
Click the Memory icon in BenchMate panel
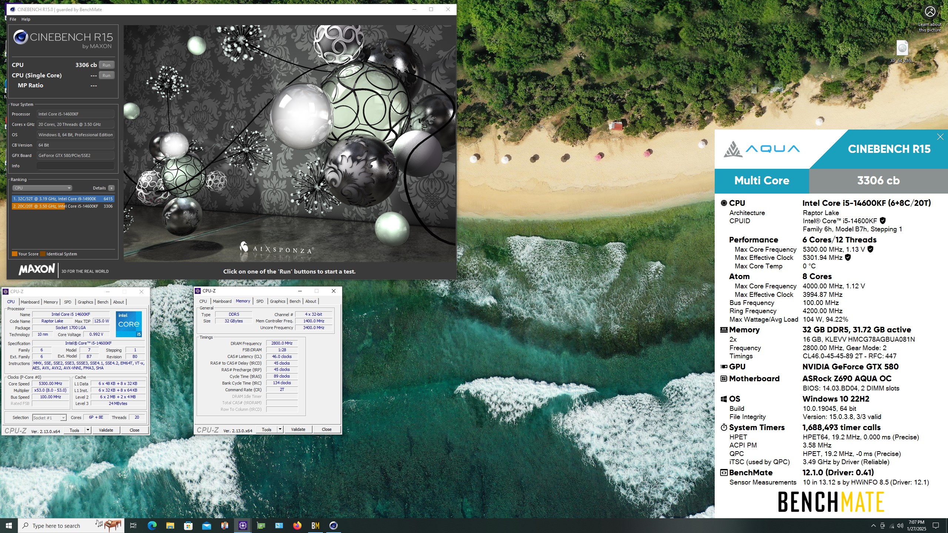pyautogui.click(x=724, y=329)
